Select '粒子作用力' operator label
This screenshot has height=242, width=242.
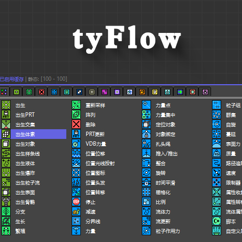(168, 231)
